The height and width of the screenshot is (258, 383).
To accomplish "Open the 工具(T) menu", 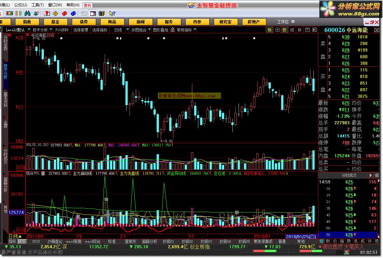I will [38, 5].
